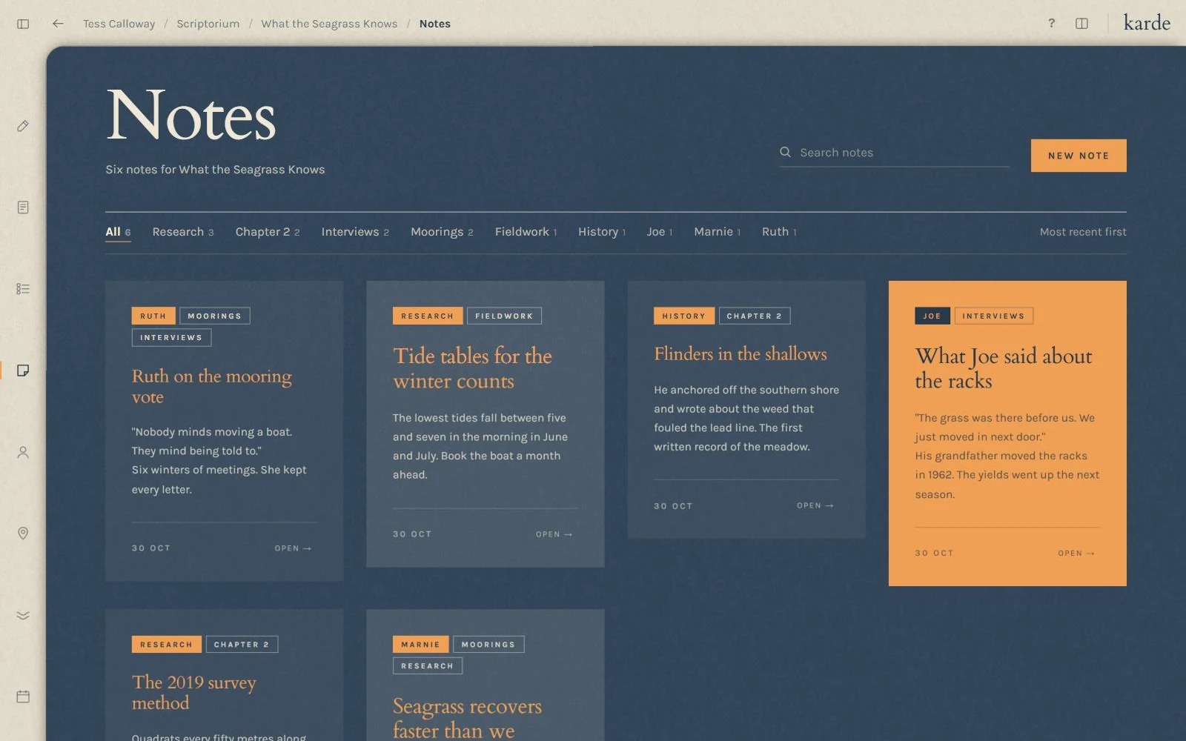This screenshot has height=741, width=1186.
Task: Filter notes by Interviews tab
Action: pos(355,232)
